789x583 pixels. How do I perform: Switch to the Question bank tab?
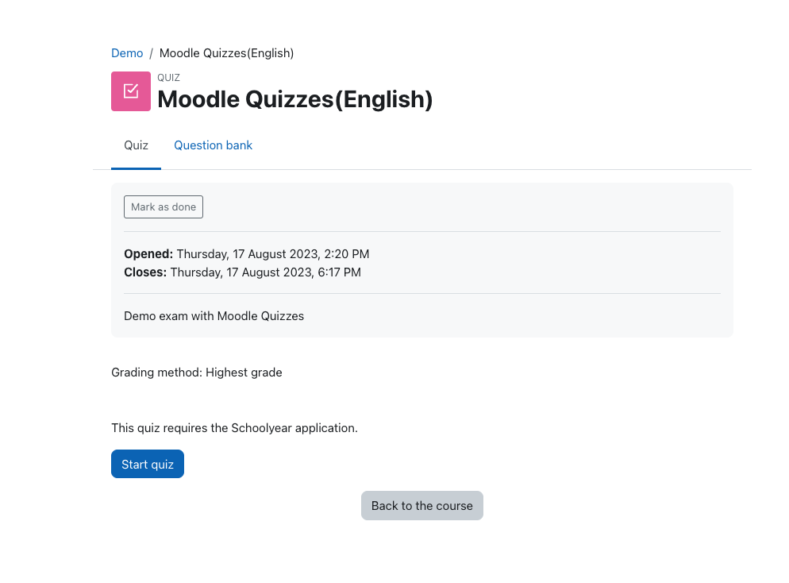[x=213, y=145]
